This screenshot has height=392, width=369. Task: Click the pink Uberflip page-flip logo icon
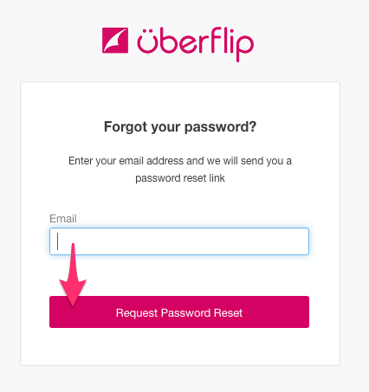point(115,41)
